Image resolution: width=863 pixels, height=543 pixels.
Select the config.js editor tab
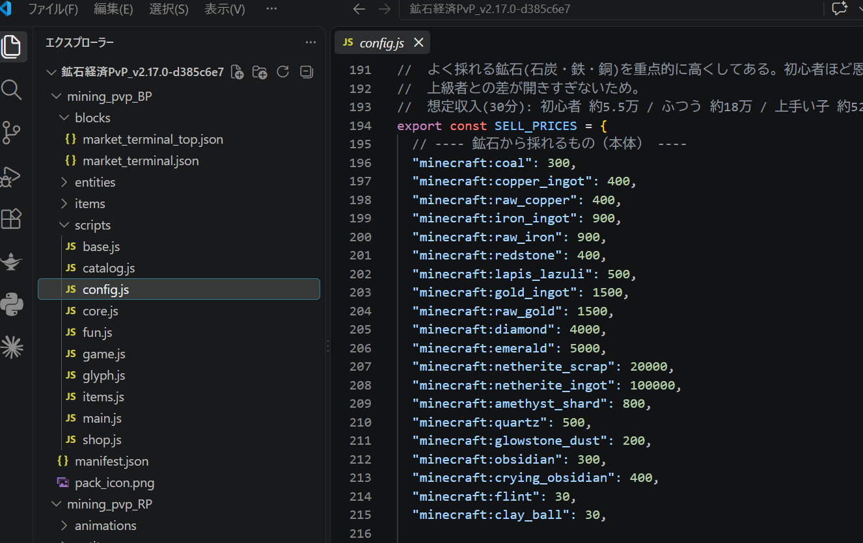click(x=381, y=42)
